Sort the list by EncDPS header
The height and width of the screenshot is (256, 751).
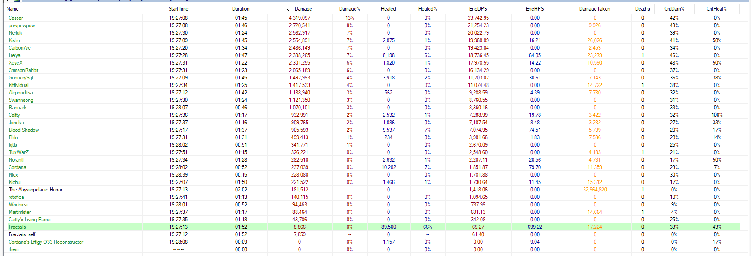(478, 9)
